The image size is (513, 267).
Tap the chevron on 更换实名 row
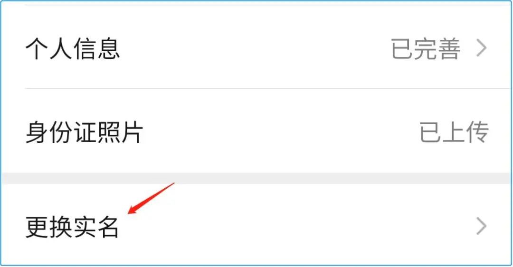[482, 226]
